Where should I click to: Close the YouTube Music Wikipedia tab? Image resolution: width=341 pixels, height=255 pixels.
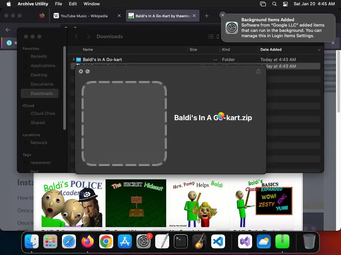(119, 16)
